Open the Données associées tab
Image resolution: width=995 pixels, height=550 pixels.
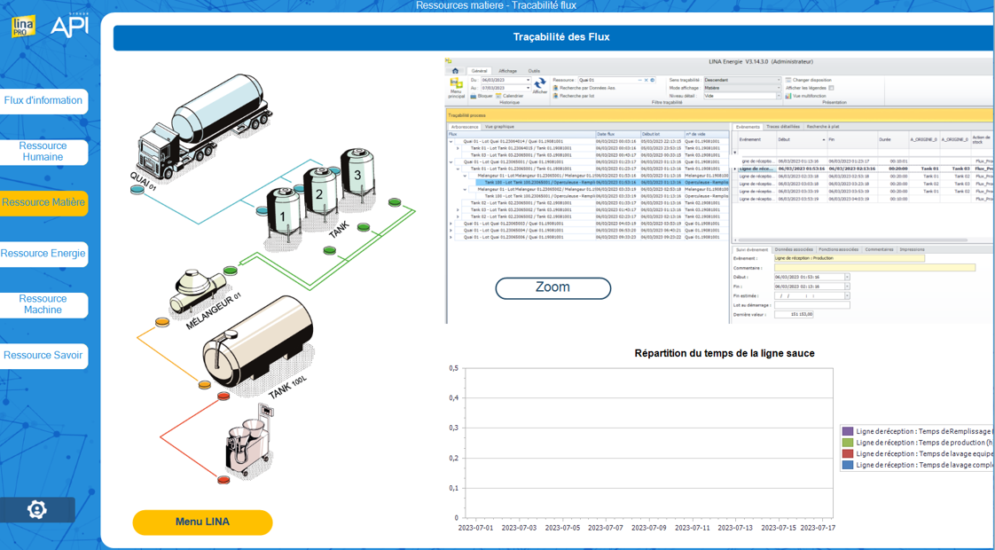pos(794,249)
